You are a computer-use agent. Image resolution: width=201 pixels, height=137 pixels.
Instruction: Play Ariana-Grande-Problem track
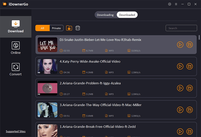(x=180, y=88)
